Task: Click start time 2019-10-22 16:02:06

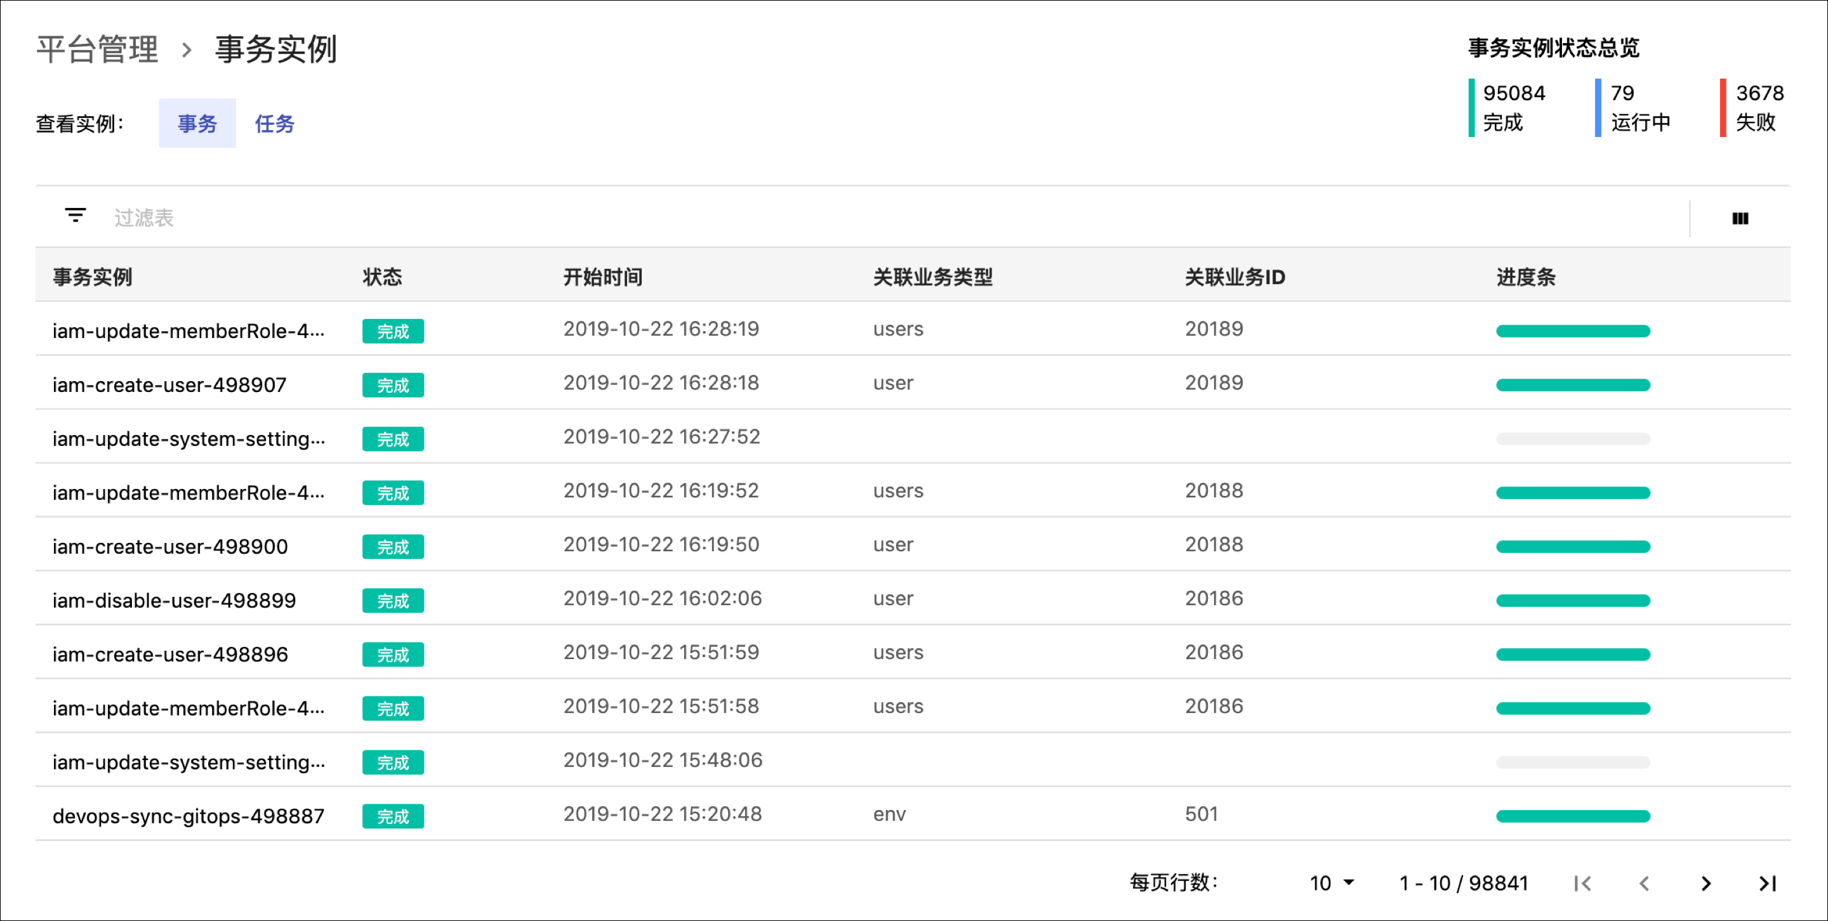Action: (663, 598)
